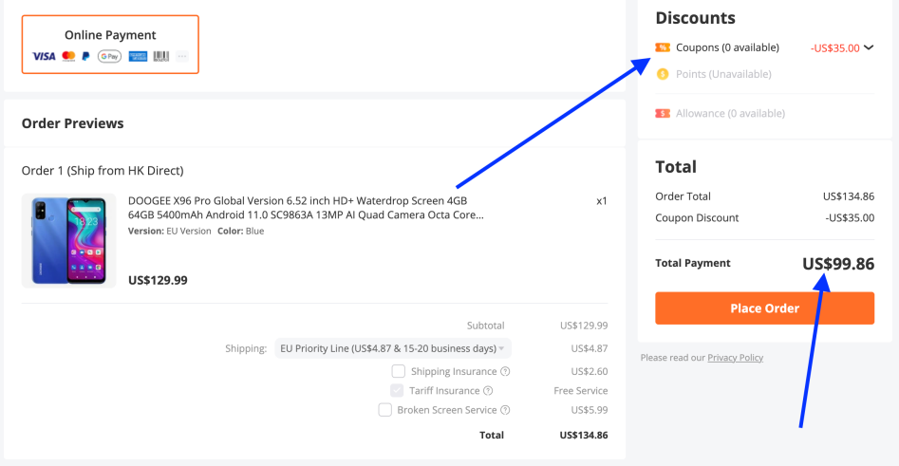Click the Version: EU Version text
The width and height of the screenshot is (899, 466).
170,231
